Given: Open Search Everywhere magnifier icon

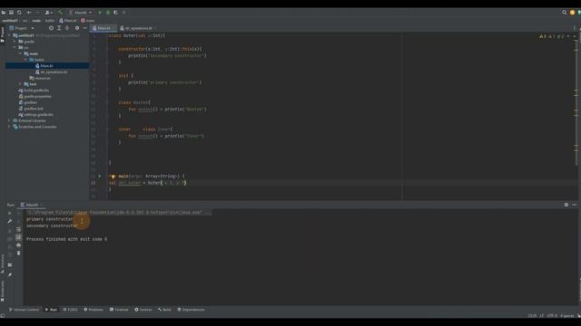Looking at the screenshot, I should point(564,12).
